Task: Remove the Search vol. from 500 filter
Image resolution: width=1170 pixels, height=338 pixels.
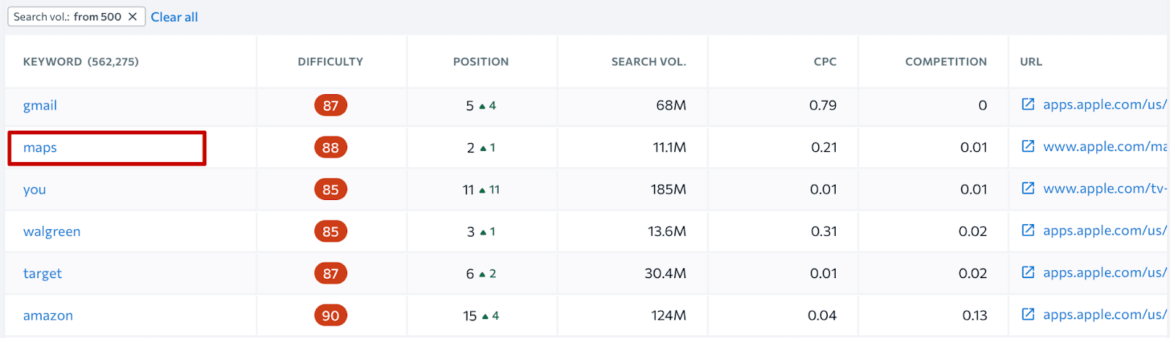Action: [x=132, y=17]
